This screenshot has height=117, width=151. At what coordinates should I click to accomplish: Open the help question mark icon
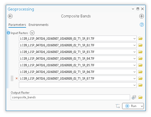[142, 25]
